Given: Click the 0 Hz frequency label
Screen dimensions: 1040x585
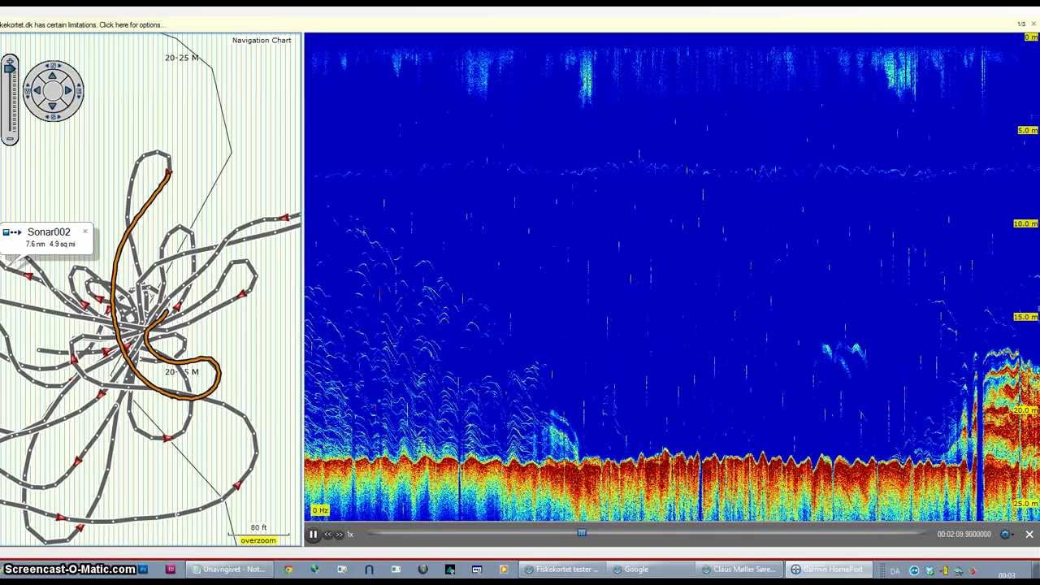Looking at the screenshot, I should coord(320,510).
